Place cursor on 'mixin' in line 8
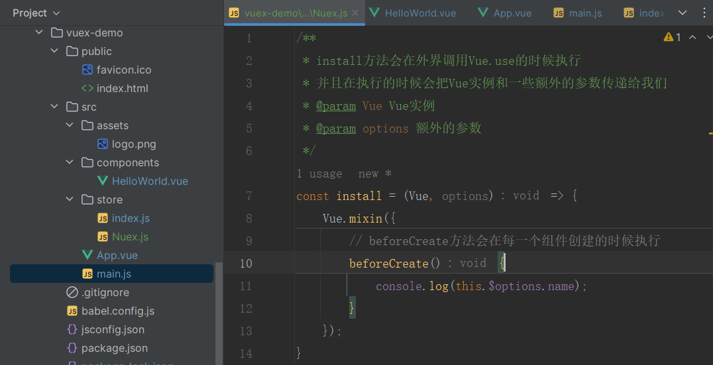This screenshot has width=713, height=365. pos(366,219)
